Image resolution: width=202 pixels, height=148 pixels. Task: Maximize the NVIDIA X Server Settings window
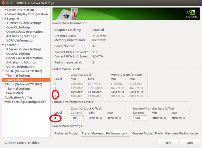tap(12, 3)
